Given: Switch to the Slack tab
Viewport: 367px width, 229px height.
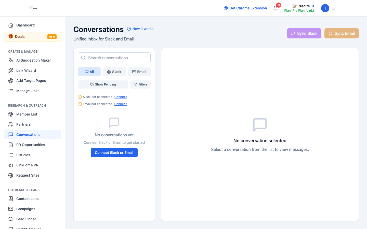Looking at the screenshot, I should [114, 72].
